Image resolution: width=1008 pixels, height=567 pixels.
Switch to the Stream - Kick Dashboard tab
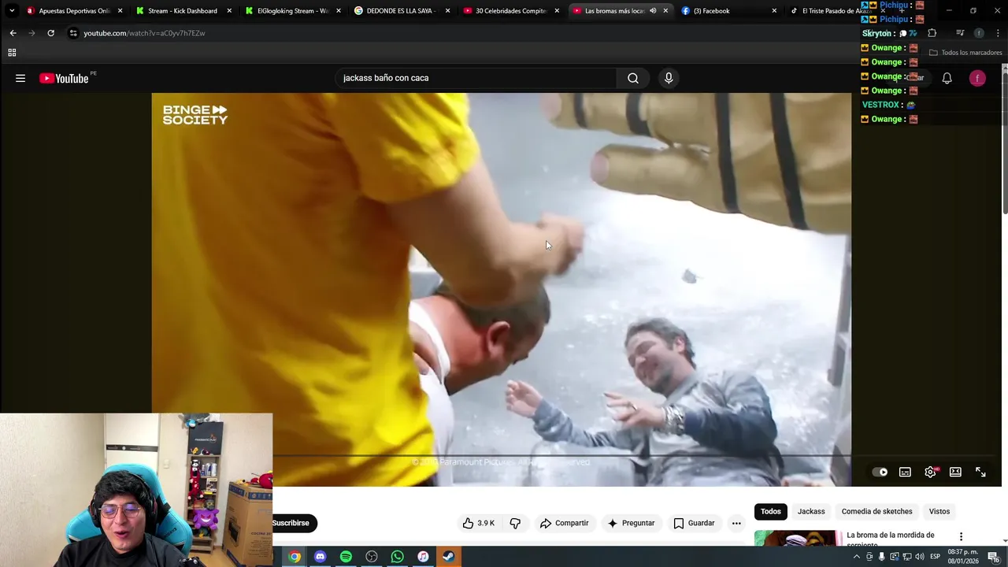coord(183,11)
